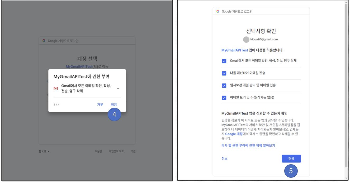
Task: Click 허용 in the permission popup
Action: click(x=114, y=105)
